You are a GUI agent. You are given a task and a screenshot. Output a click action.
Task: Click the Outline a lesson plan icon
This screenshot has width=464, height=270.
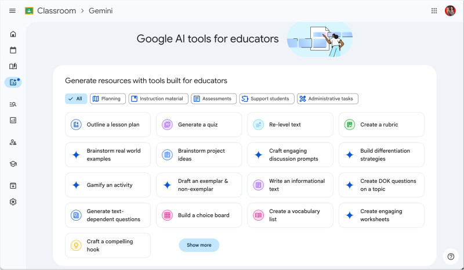[x=76, y=124]
